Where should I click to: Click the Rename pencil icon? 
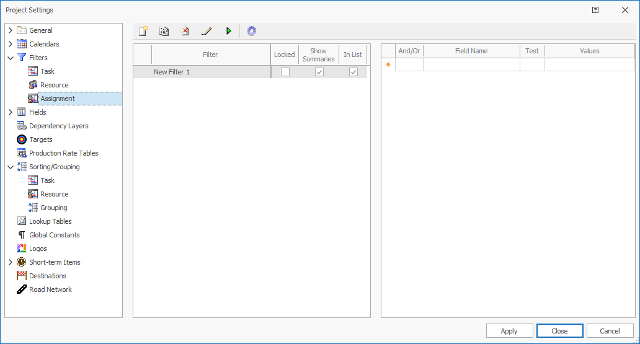coord(207,31)
